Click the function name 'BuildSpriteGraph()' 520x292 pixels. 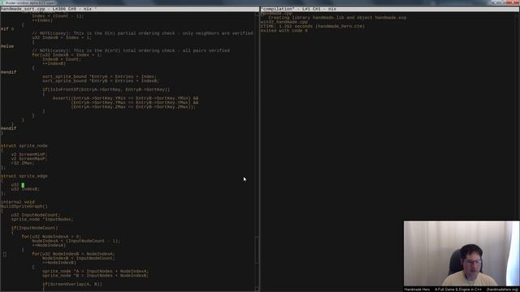point(24,206)
